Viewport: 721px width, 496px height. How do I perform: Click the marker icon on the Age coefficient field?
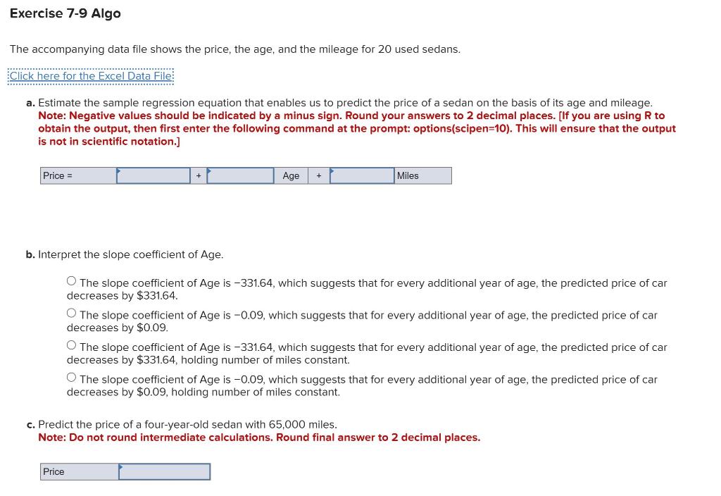pos(208,171)
